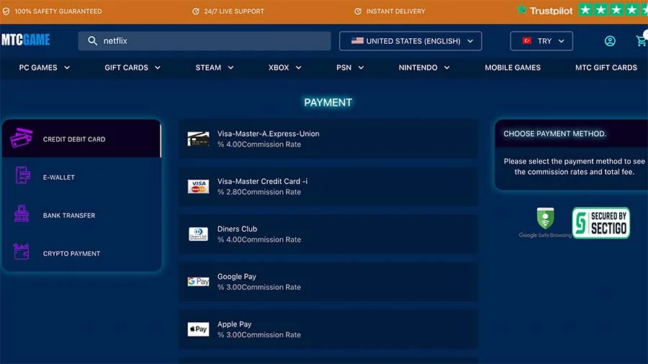Choose Apple Pay payment option
This screenshot has width=648, height=364.
click(328, 329)
